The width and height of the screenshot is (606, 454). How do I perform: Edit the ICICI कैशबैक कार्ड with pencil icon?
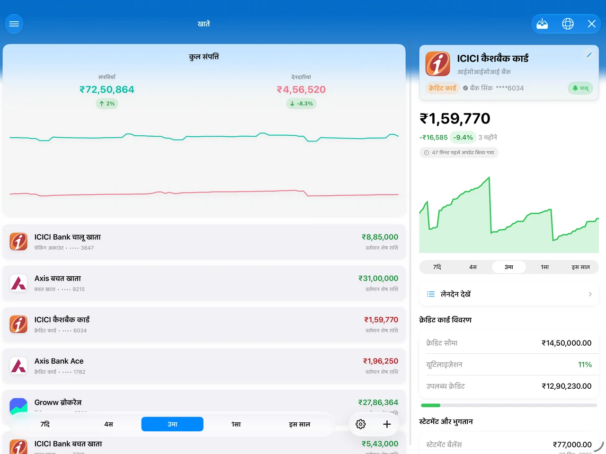point(589,55)
